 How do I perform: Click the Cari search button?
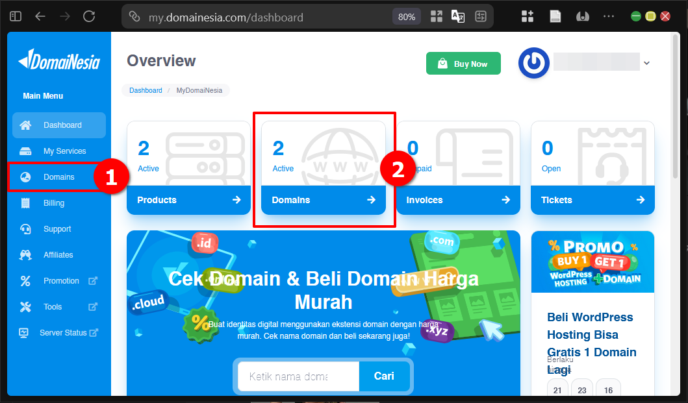pyautogui.click(x=384, y=376)
